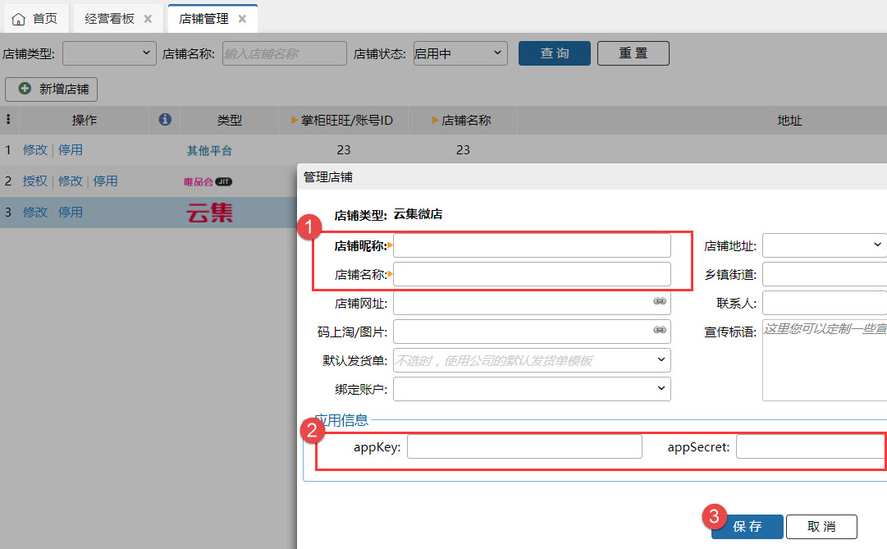Switch to the 经营看板 tab
This screenshot has height=549, width=887.
click(x=109, y=19)
